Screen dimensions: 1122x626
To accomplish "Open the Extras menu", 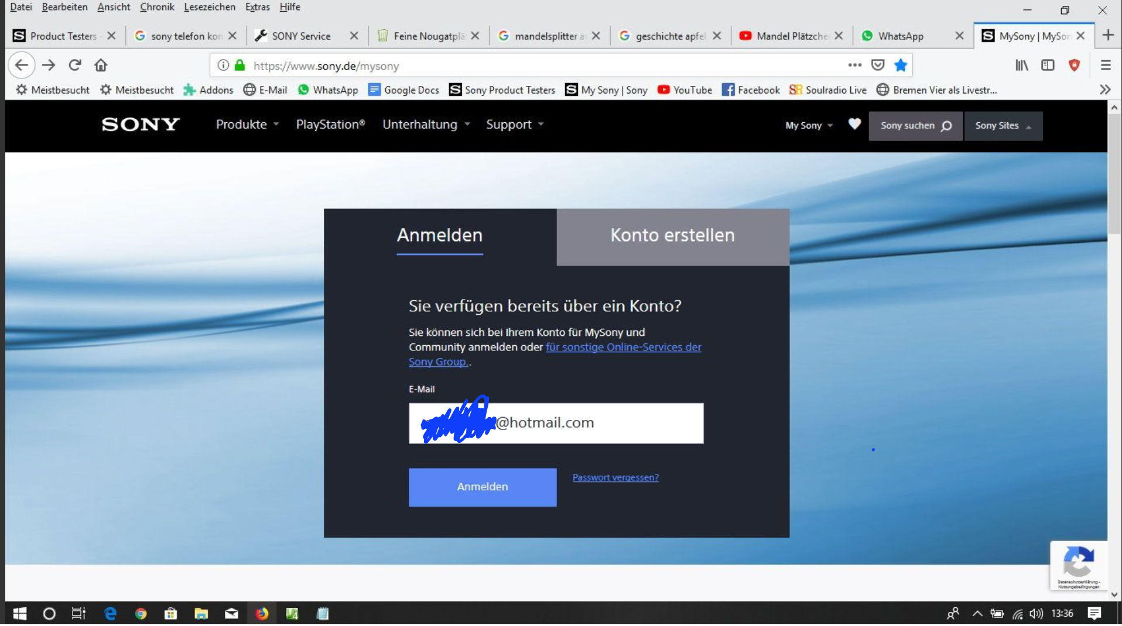I will (257, 7).
